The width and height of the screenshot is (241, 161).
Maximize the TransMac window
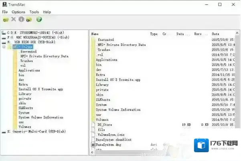click(x=220, y=4)
